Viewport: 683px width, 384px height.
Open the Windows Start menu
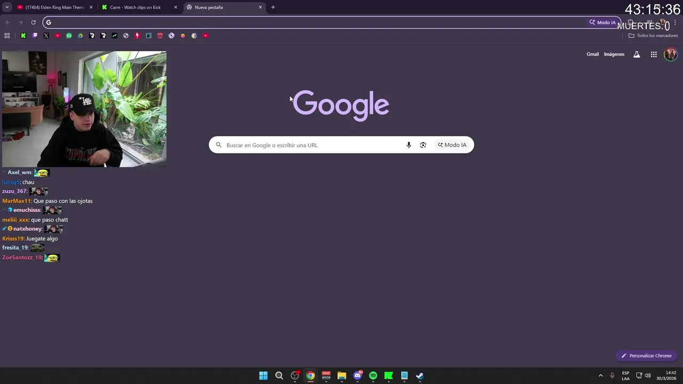click(264, 375)
